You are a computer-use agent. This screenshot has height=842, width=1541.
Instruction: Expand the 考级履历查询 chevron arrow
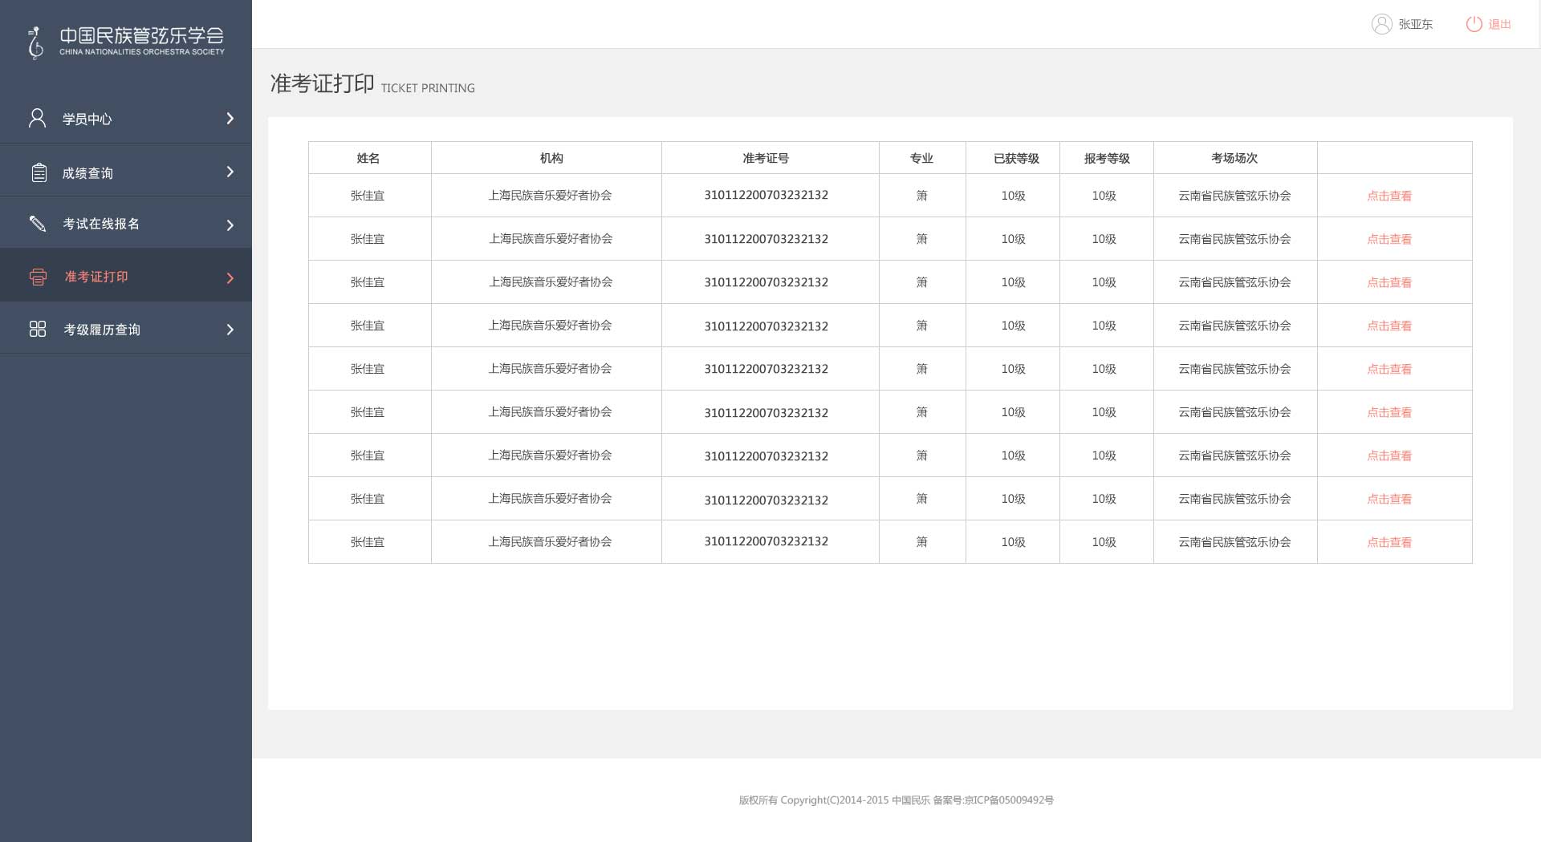pyautogui.click(x=230, y=330)
